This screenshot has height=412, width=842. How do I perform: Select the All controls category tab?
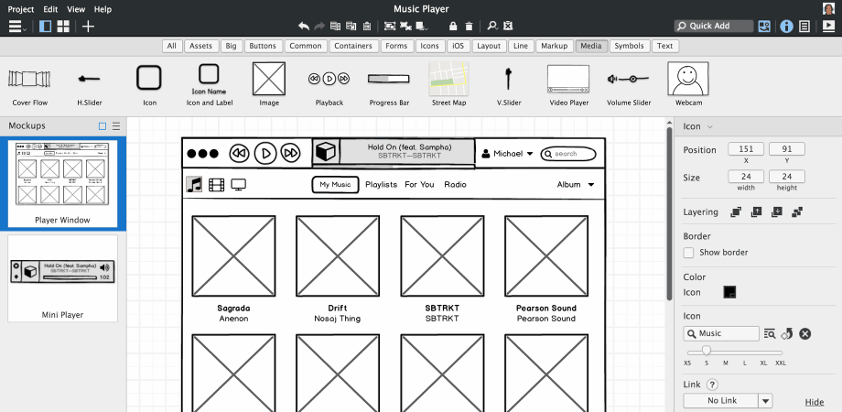(x=172, y=46)
